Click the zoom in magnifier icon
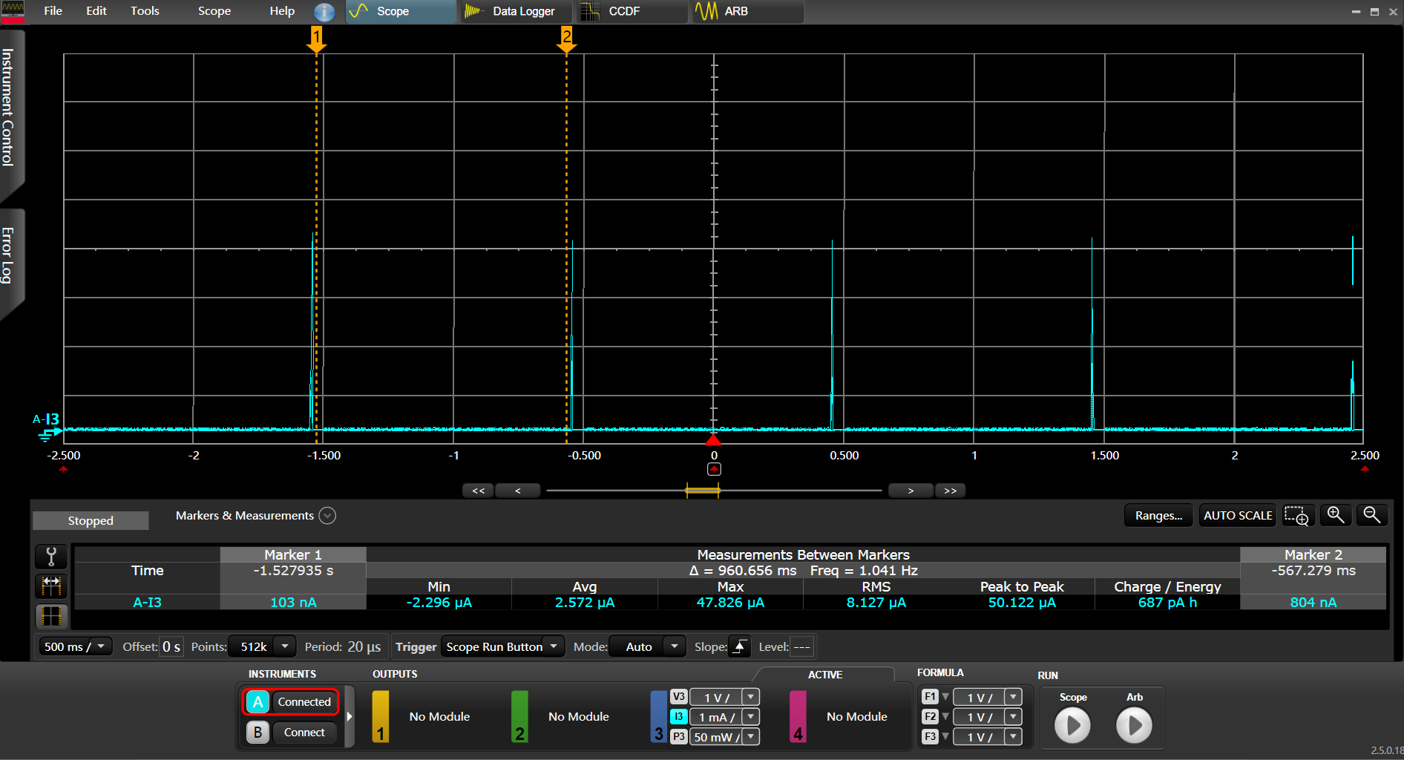 tap(1336, 515)
